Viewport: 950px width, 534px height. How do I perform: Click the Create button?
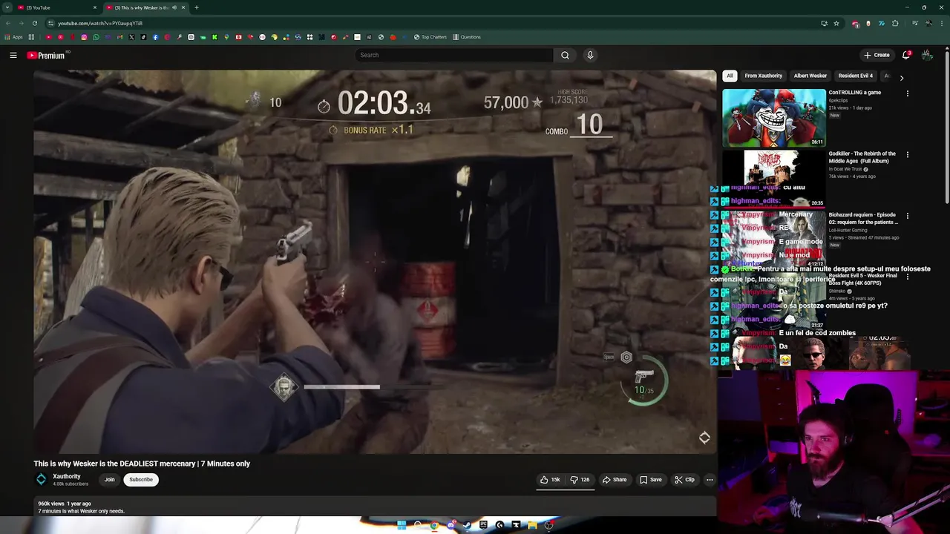[877, 55]
